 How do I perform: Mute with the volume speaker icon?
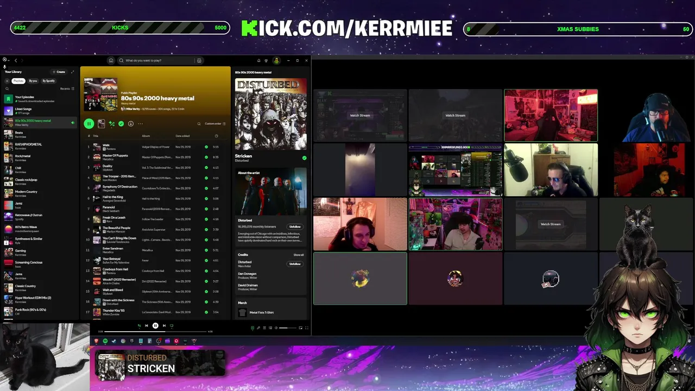pyautogui.click(x=276, y=328)
